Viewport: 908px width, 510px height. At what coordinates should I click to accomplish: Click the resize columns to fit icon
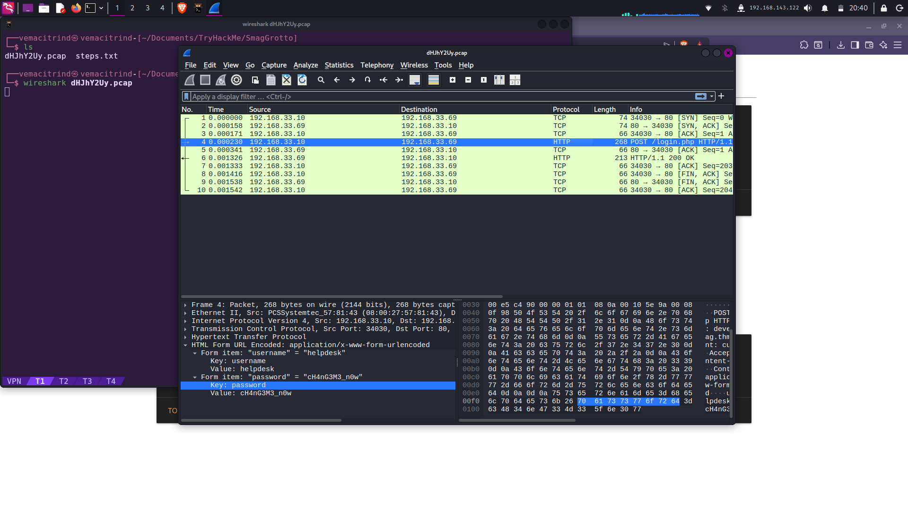(499, 80)
